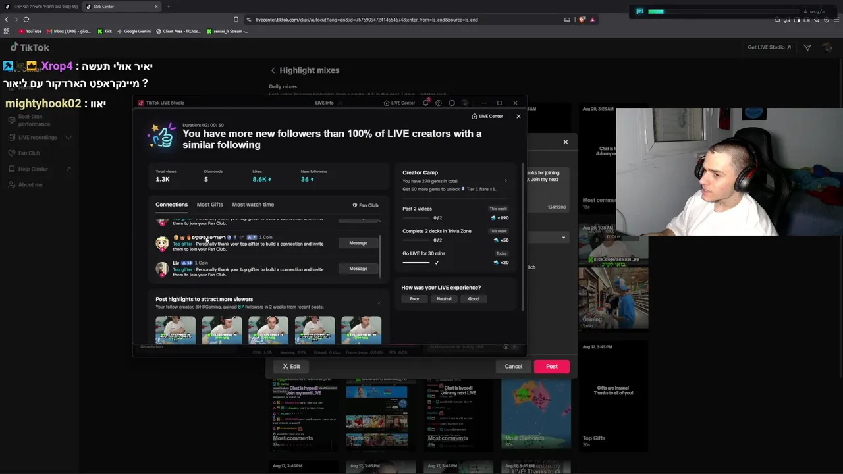Viewport: 843px width, 474px height.
Task: Open the filter icon next to Get LIVE Studio
Action: point(807,47)
